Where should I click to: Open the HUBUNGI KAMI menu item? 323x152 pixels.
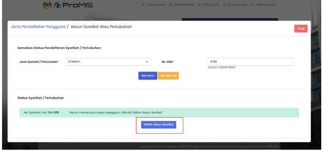coord(263,5)
